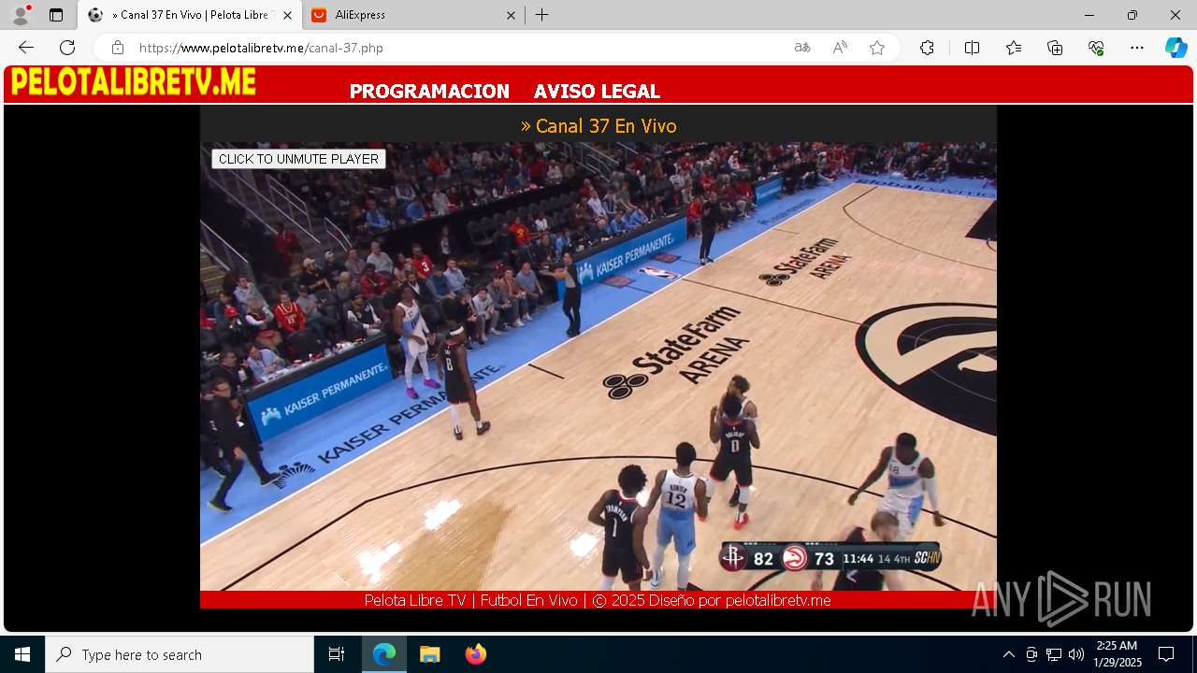Open Browser essentials heart icon
This screenshot has height=673, width=1197.
[x=1096, y=48]
